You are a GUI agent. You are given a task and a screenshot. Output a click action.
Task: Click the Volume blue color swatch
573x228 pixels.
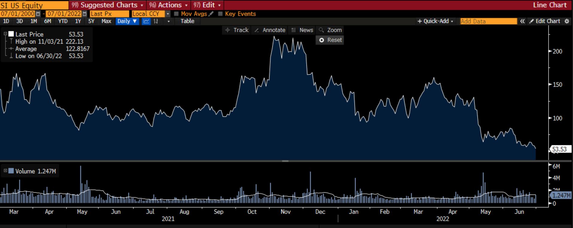coord(11,171)
